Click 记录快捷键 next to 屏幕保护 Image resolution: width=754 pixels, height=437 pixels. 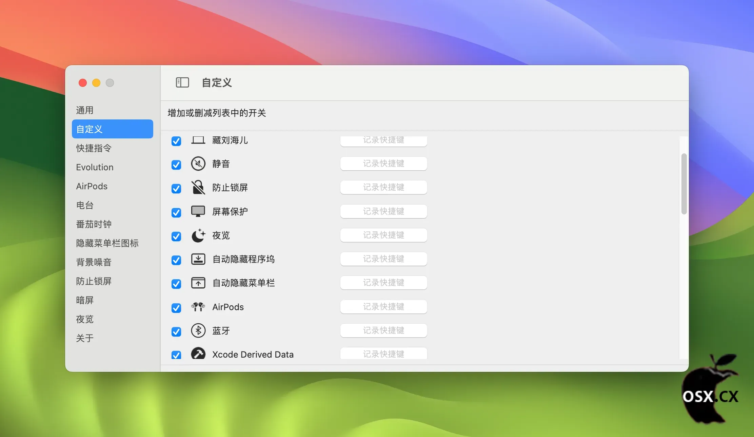pyautogui.click(x=383, y=211)
